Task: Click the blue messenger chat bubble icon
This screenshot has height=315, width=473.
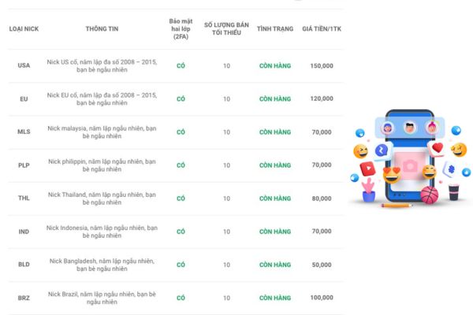Action: point(379,150)
